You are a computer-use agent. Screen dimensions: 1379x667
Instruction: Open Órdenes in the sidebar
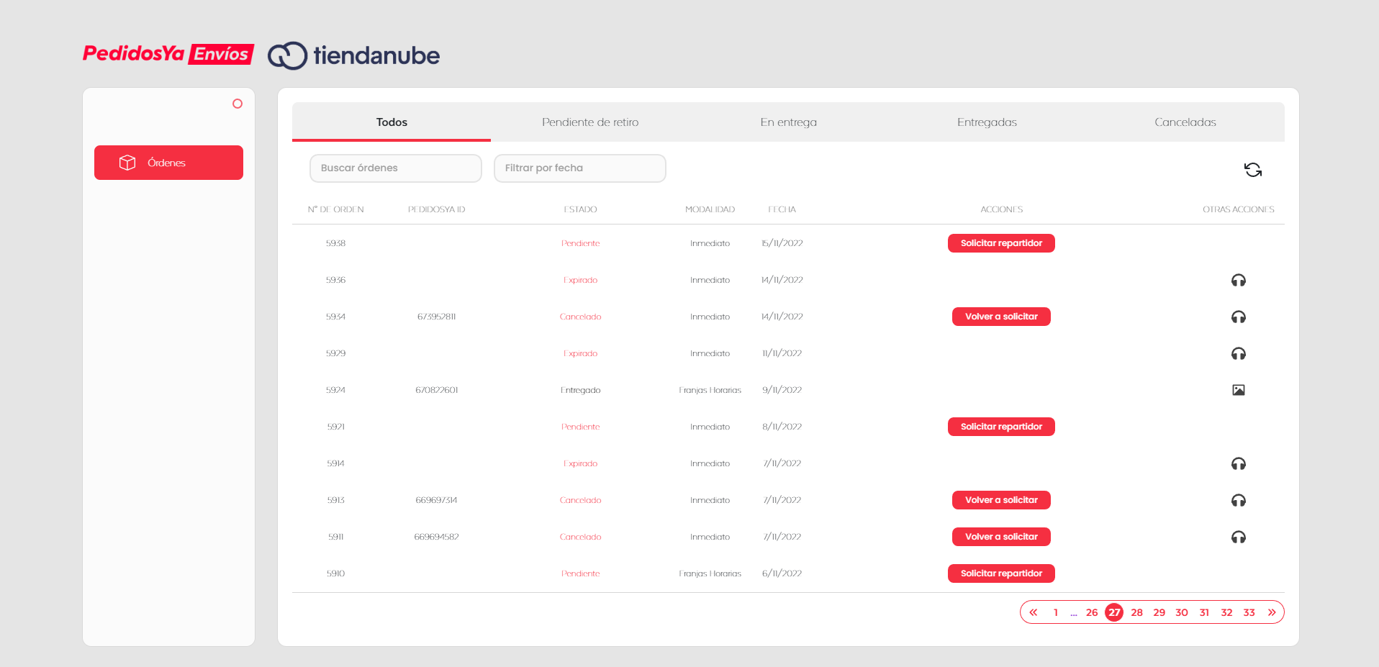click(x=168, y=163)
